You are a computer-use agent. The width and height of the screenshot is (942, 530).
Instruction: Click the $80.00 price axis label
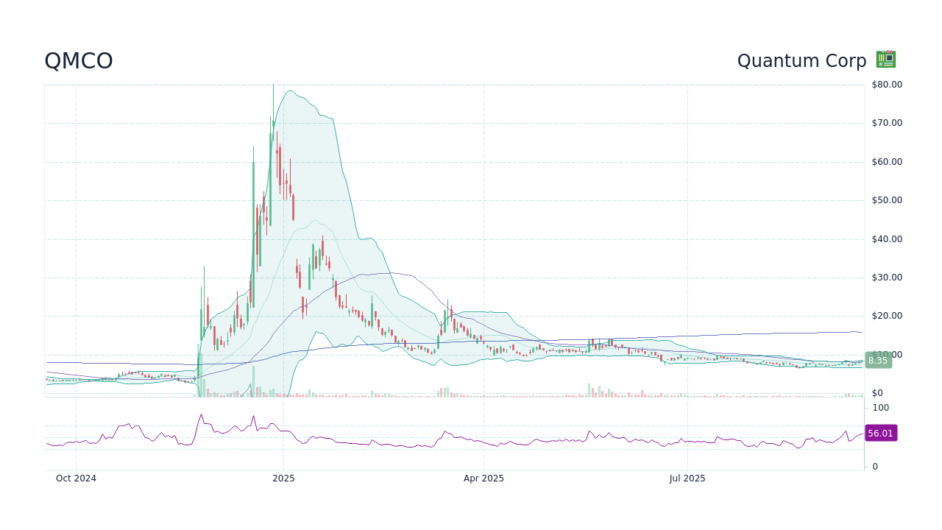coord(885,84)
